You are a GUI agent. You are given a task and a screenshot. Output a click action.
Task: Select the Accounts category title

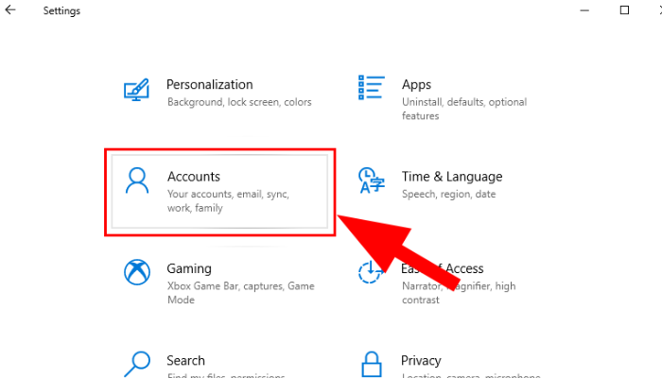click(x=194, y=176)
